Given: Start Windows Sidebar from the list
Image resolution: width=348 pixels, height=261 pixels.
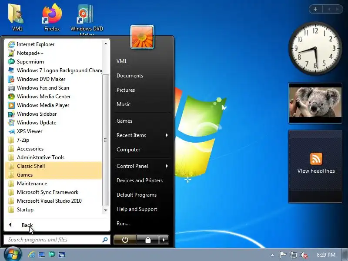Looking at the screenshot, I should pos(53,114).
